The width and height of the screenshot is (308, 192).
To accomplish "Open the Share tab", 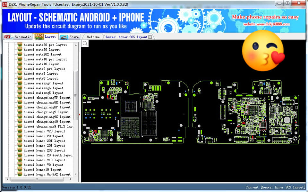I will pyautogui.click(x=70, y=37).
